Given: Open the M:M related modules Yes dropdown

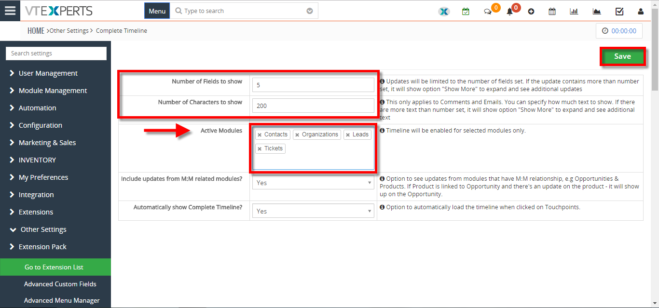Looking at the screenshot, I should 313,183.
